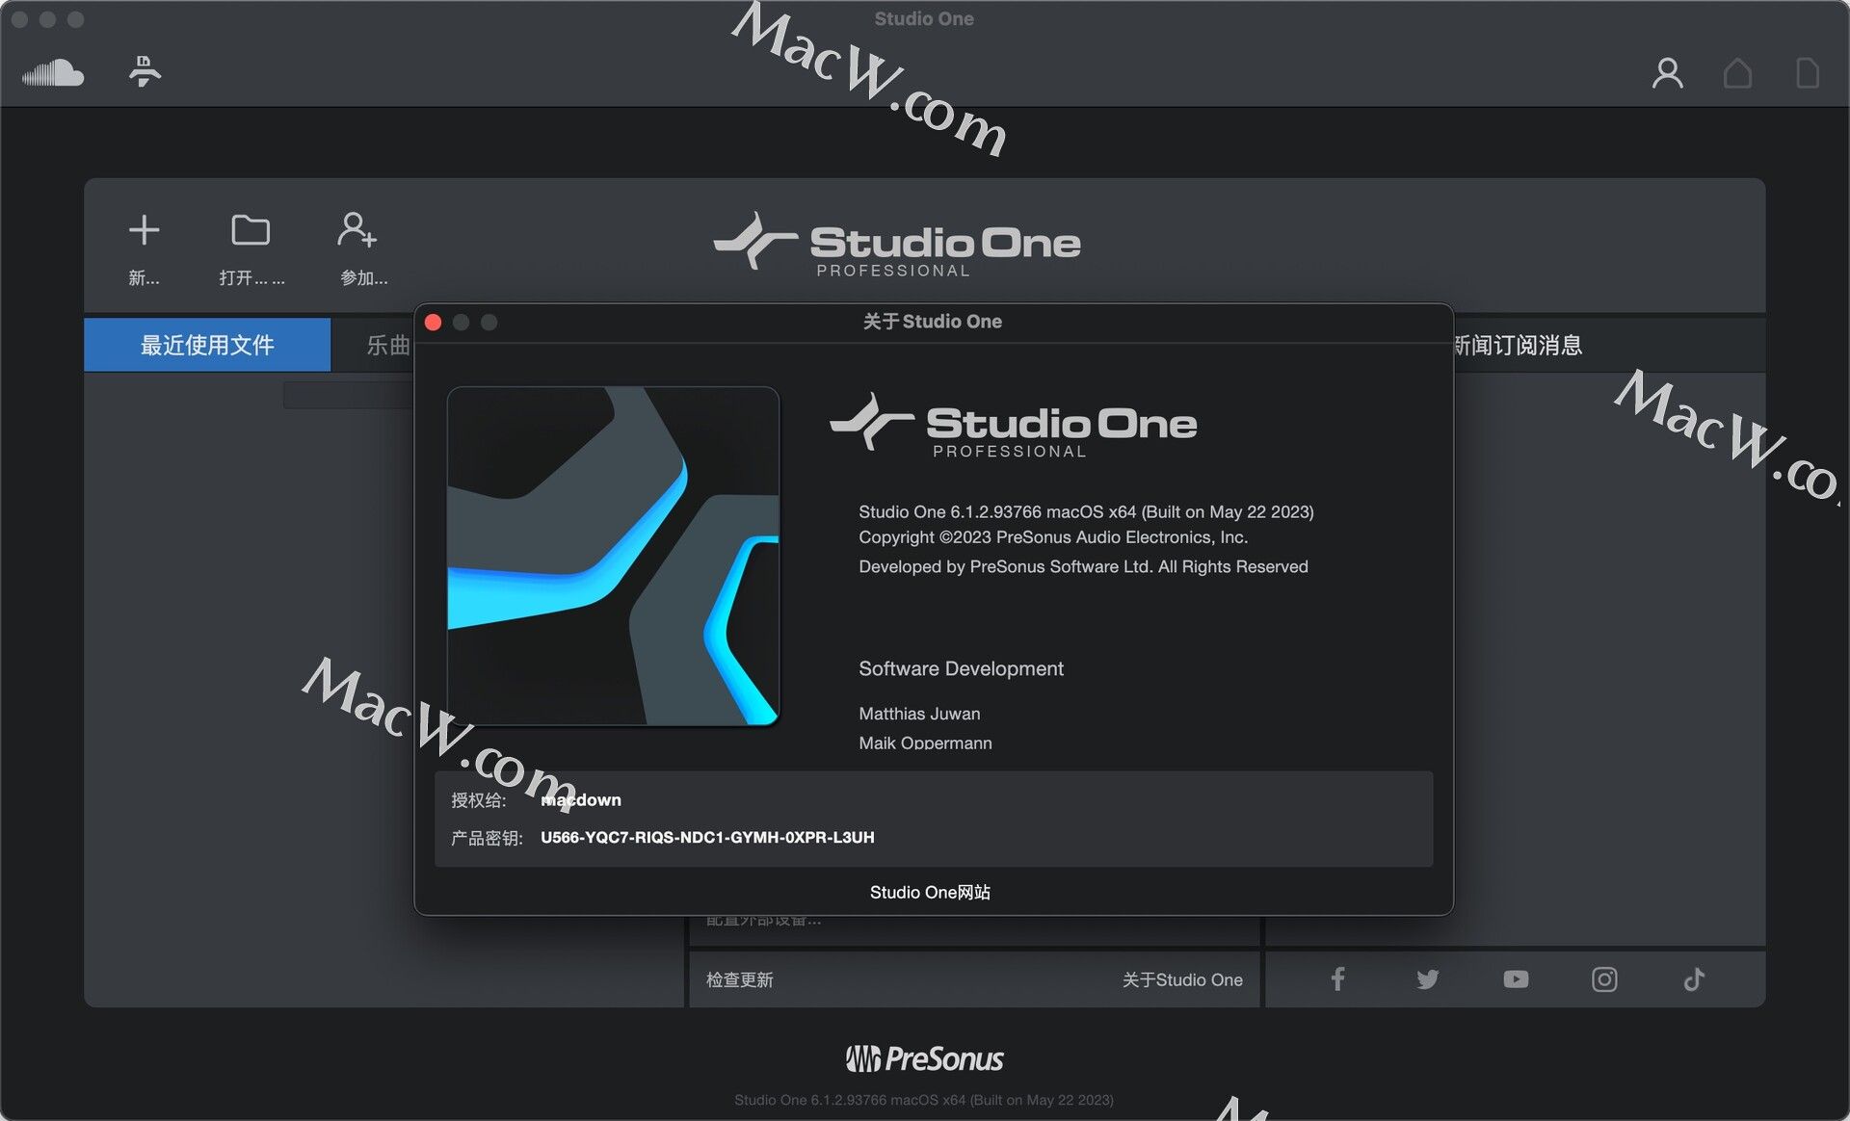Screen dimensions: 1850x1121
Task: Open the PreSonus Facebook page
Action: [x=1337, y=979]
